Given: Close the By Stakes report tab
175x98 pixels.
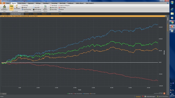Looking at the screenshot, I should 8,14.
